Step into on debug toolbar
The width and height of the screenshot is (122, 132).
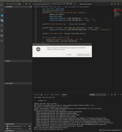[x=61, y=4]
